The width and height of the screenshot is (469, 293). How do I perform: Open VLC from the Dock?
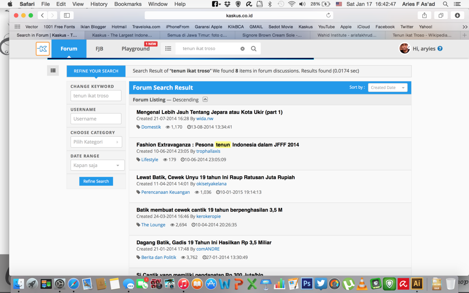[362, 283]
